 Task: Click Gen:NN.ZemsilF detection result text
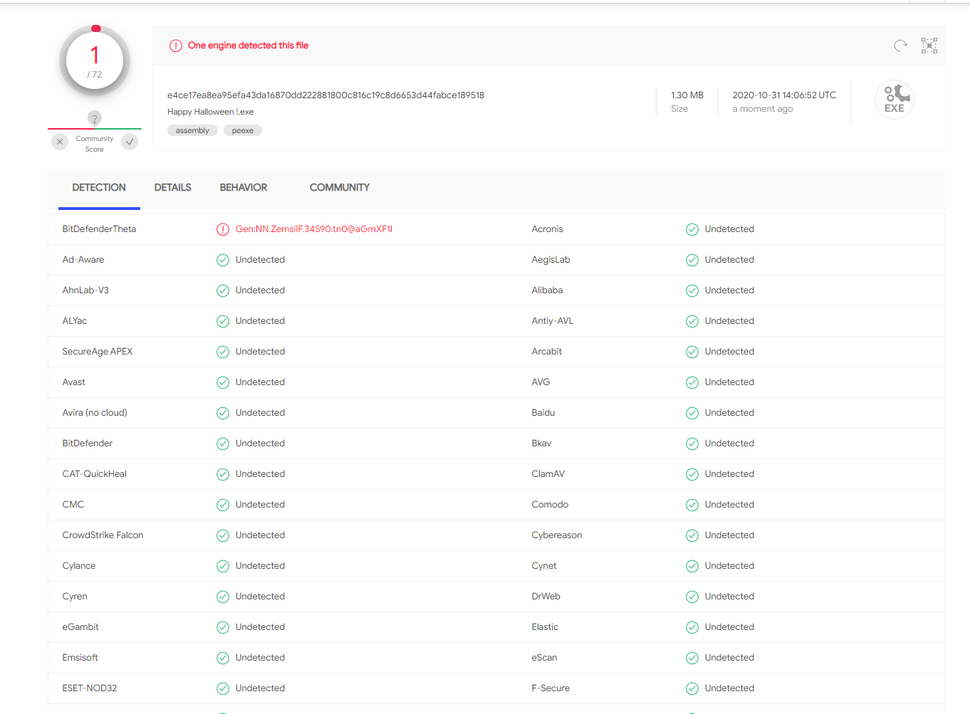pos(314,229)
